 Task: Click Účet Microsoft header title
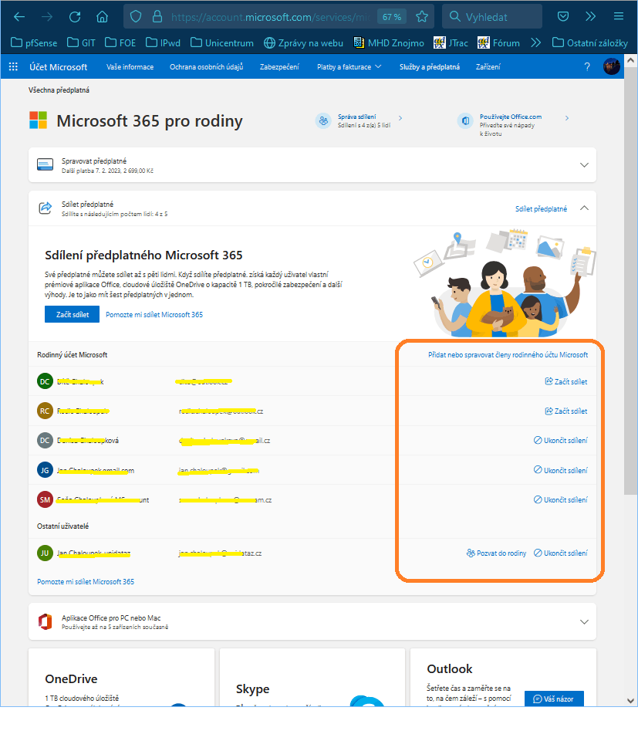59,67
